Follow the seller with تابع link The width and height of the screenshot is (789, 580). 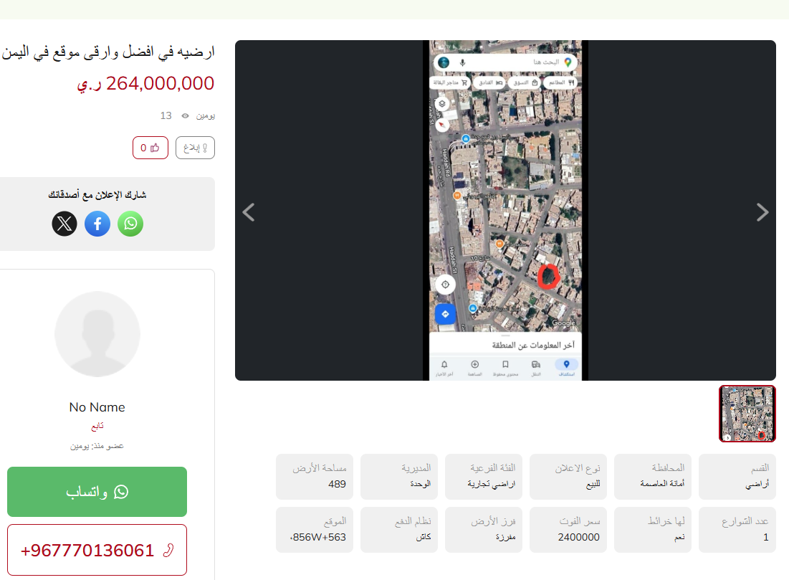(97, 427)
